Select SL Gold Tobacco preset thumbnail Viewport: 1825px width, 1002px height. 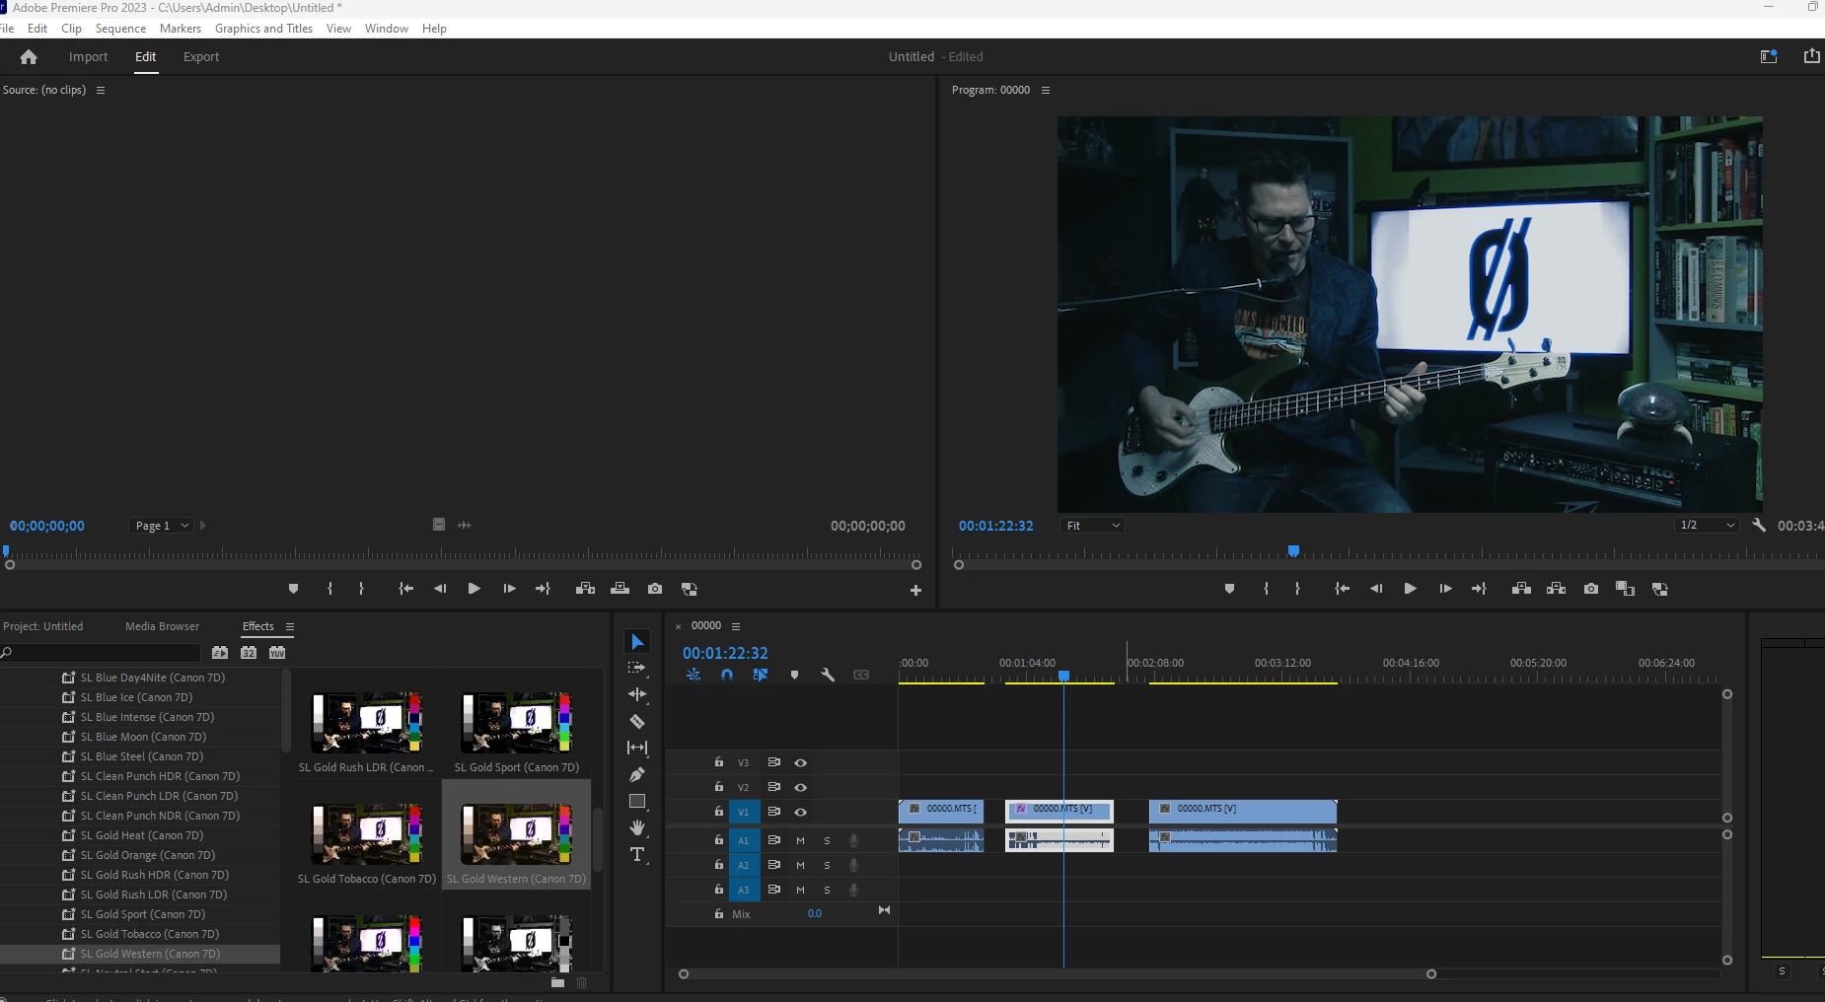click(x=367, y=834)
